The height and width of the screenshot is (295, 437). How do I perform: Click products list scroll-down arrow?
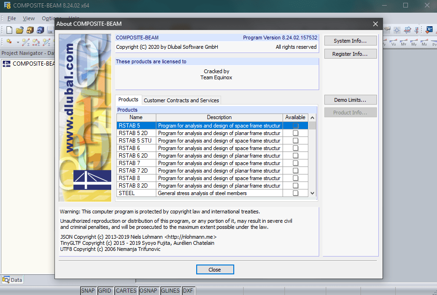(313, 193)
